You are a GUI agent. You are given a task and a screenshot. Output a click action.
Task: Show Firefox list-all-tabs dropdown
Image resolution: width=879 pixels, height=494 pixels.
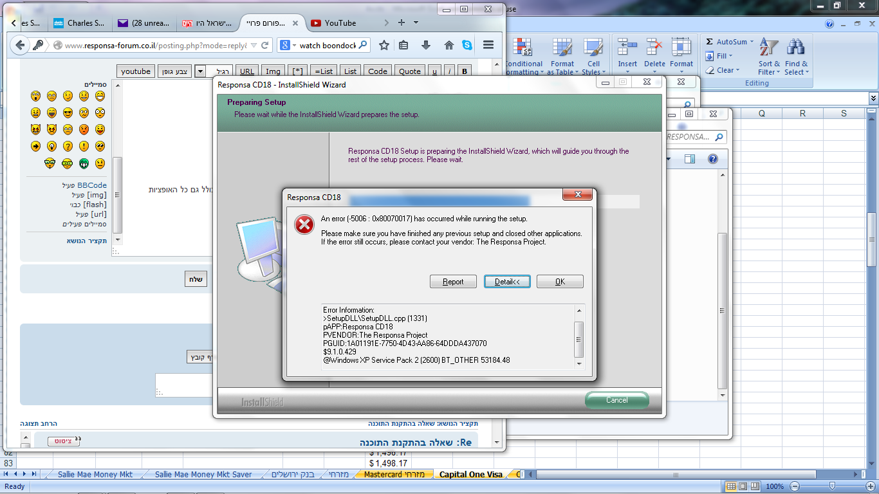(x=416, y=23)
